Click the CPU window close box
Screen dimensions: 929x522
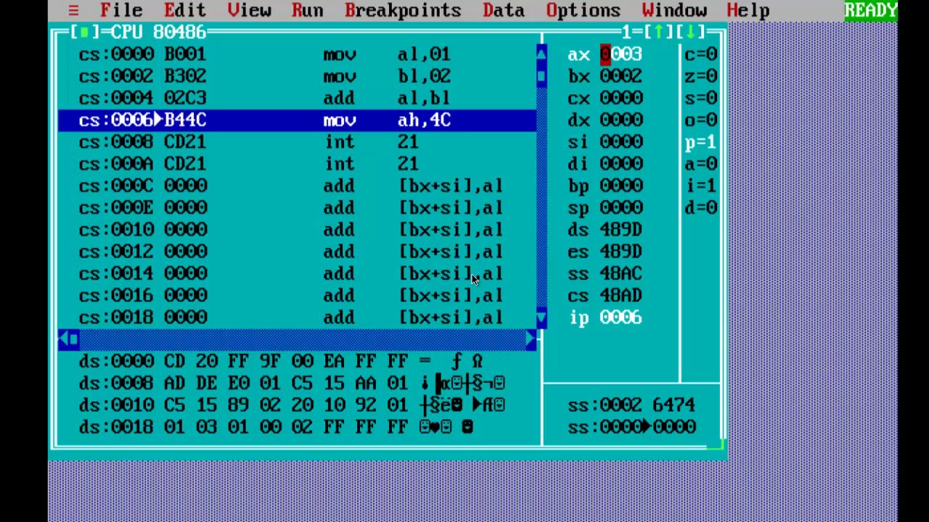(85, 32)
